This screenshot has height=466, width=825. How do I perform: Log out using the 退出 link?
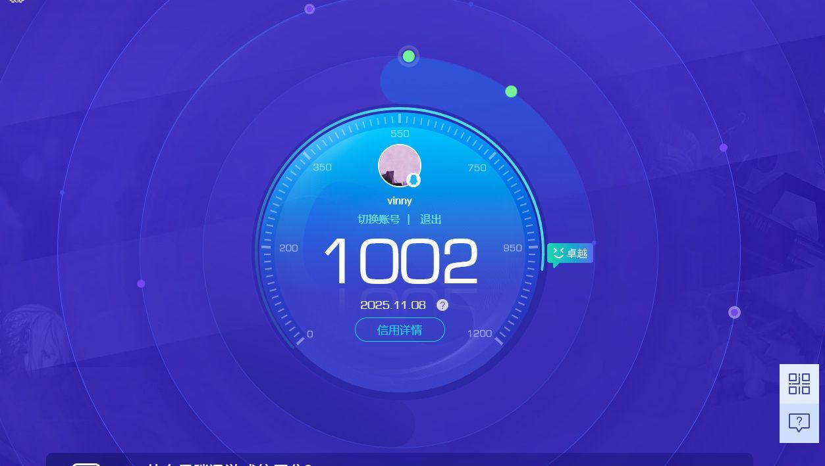[431, 220]
